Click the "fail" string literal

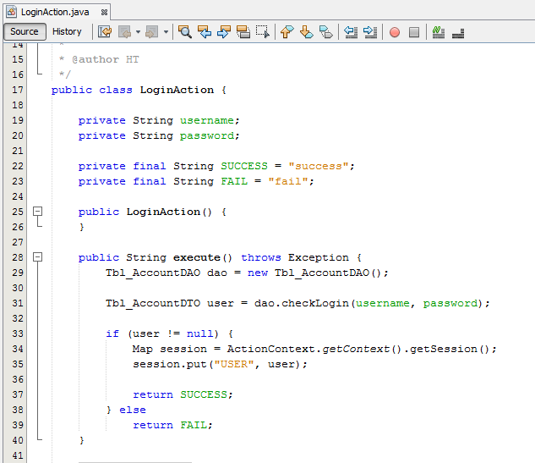(288, 181)
